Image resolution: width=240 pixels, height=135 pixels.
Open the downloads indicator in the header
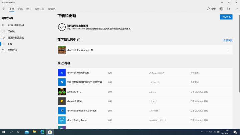click(x=228, y=9)
